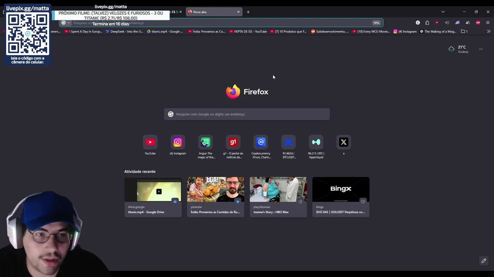Viewport: 494px width, 277px height.
Task: Focus the Pesquise com Google search box
Action: tap(247, 114)
